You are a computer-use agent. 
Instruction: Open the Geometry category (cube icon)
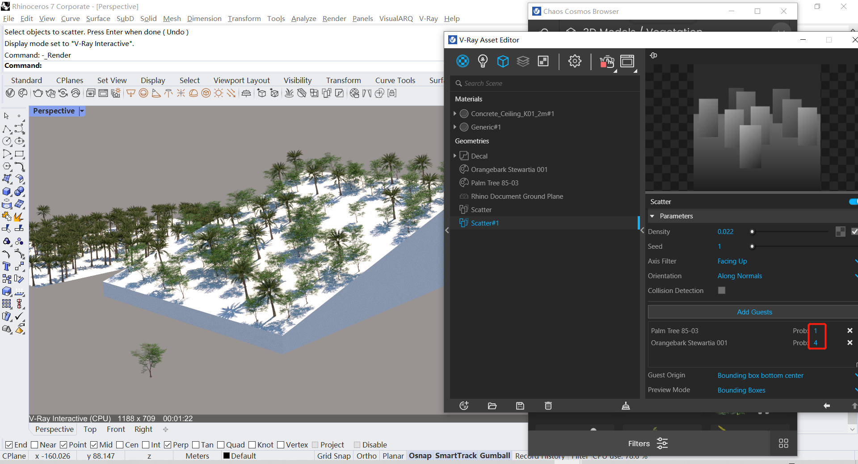[503, 61]
